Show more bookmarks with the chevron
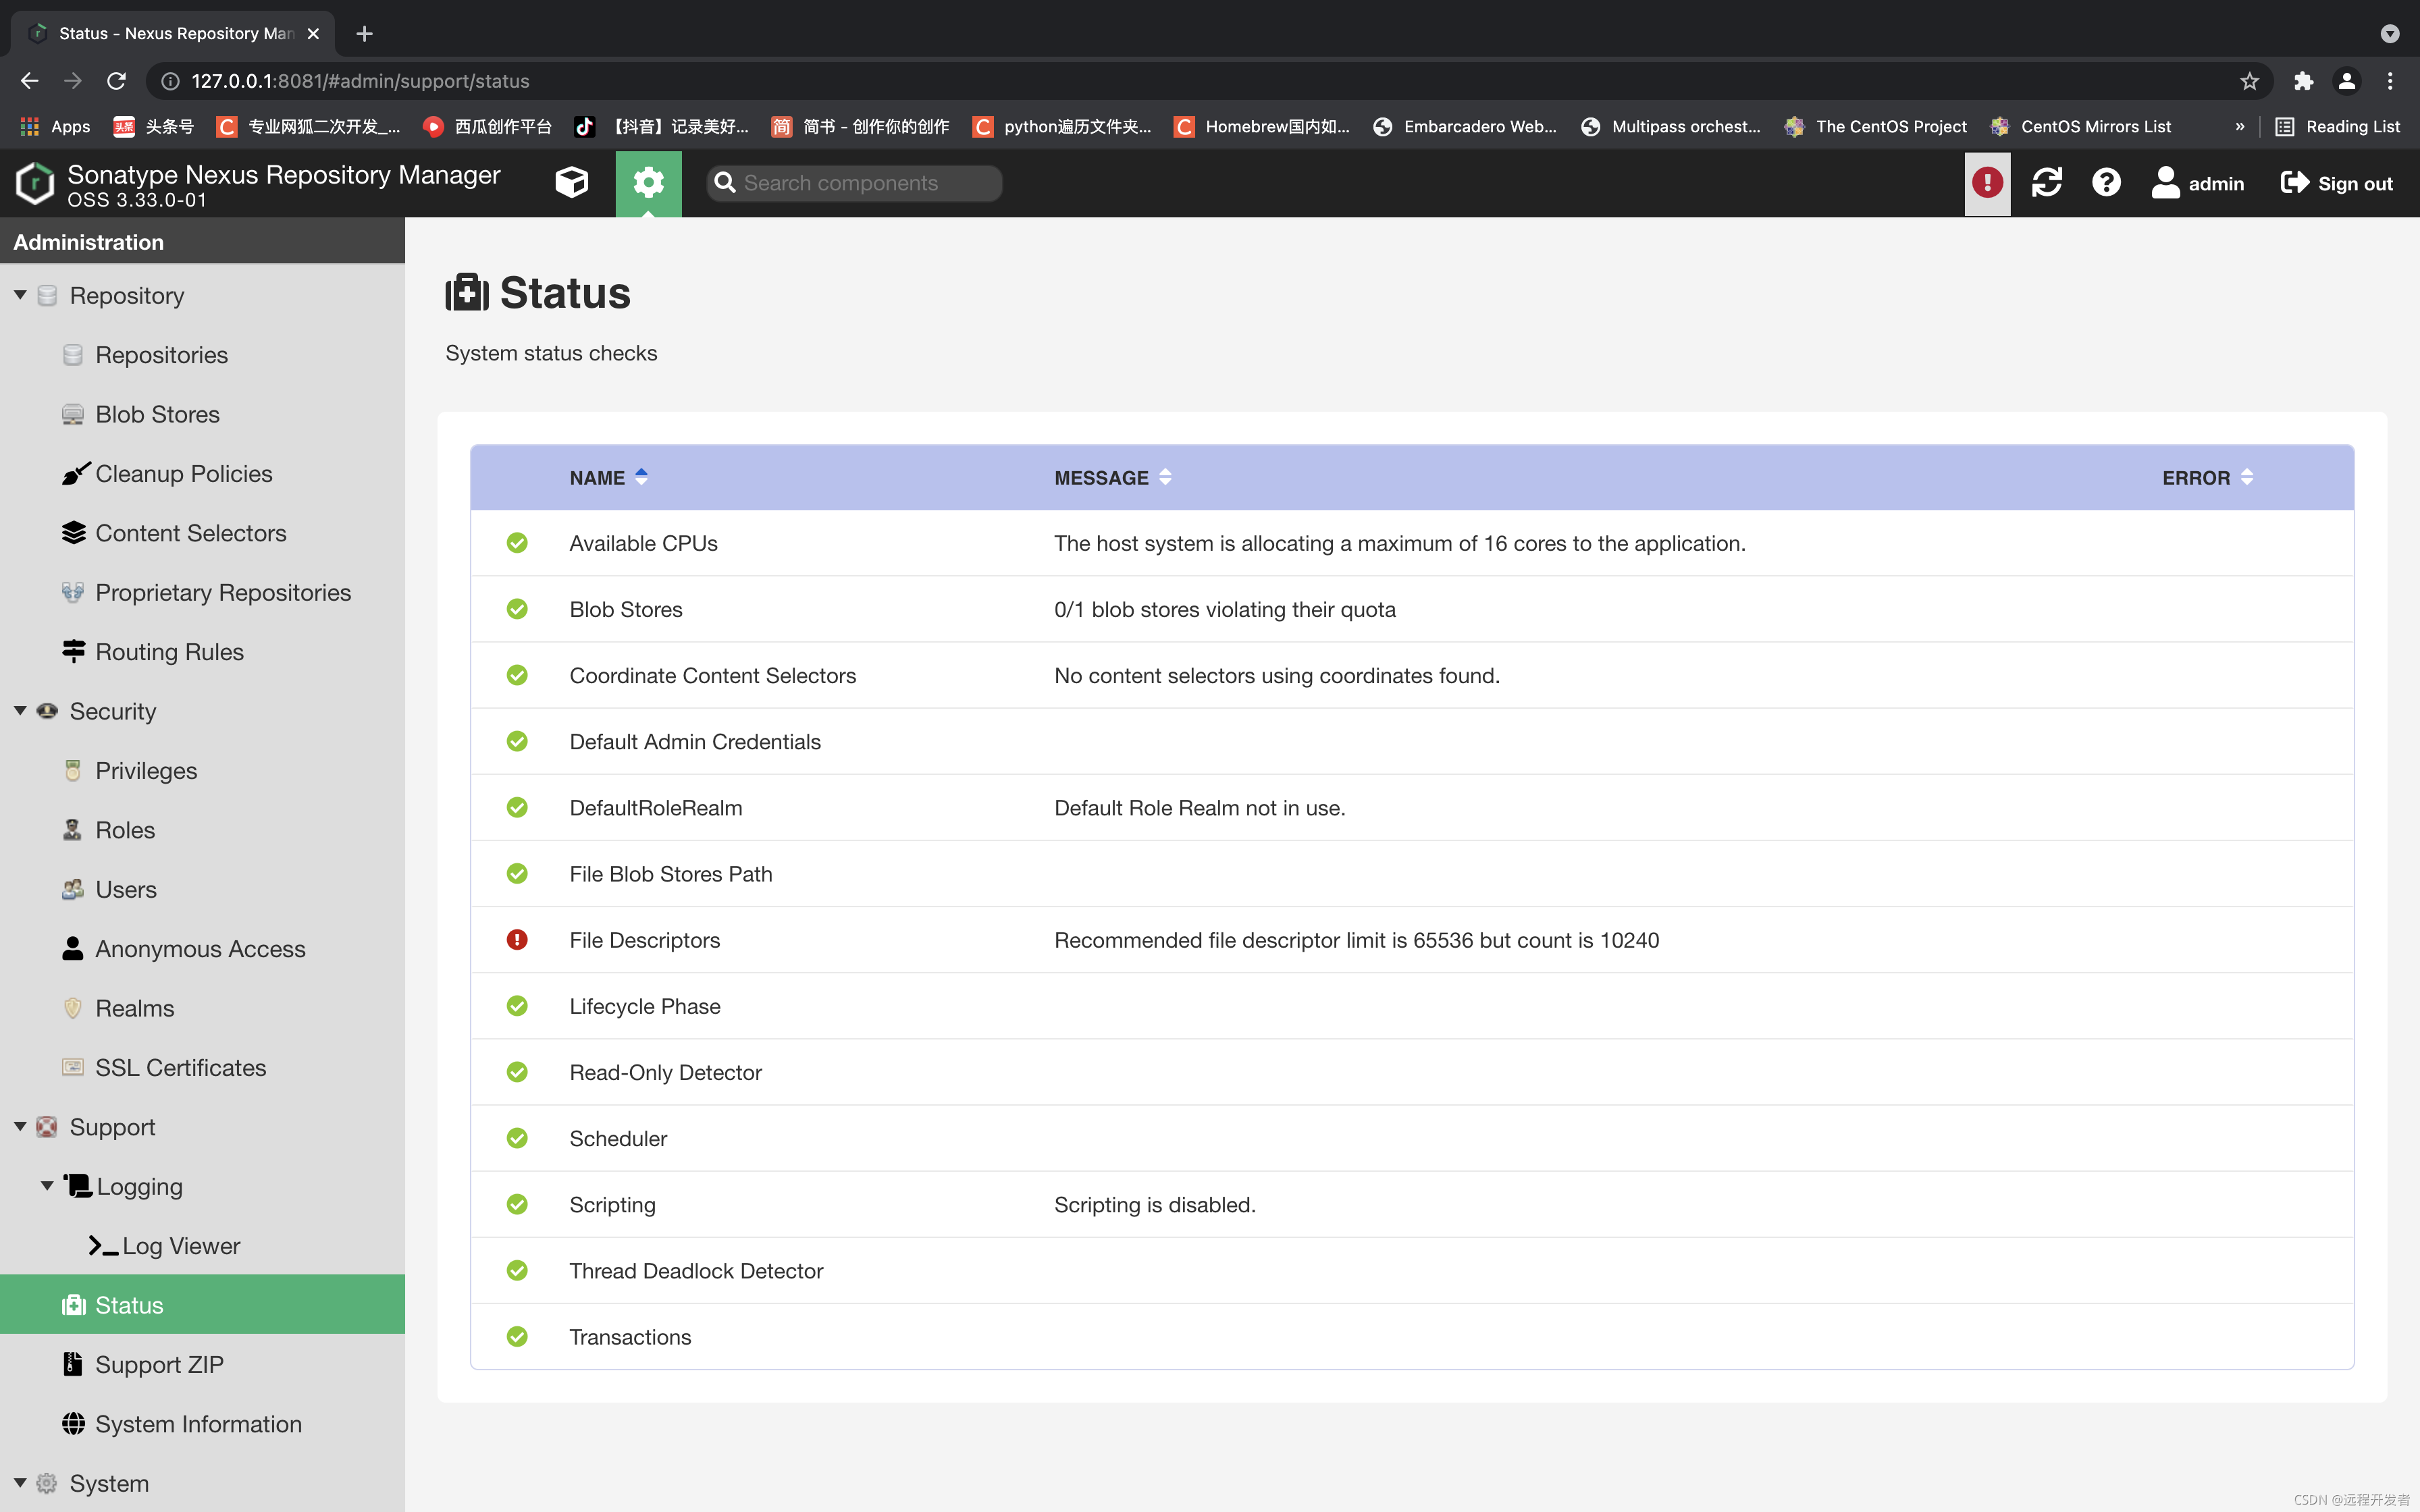The width and height of the screenshot is (2420, 1512). [x=2239, y=126]
